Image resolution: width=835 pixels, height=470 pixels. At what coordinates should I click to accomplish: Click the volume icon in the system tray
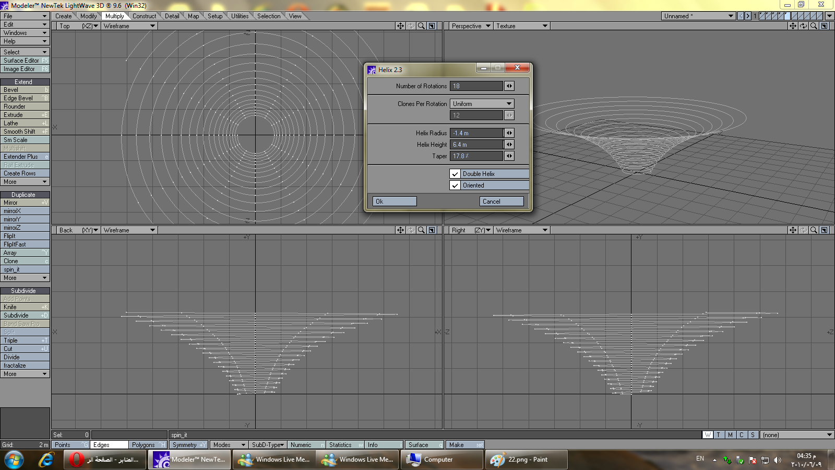[x=777, y=460]
